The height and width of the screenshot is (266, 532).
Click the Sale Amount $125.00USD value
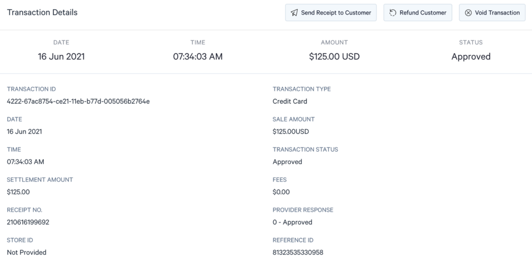[x=290, y=131]
